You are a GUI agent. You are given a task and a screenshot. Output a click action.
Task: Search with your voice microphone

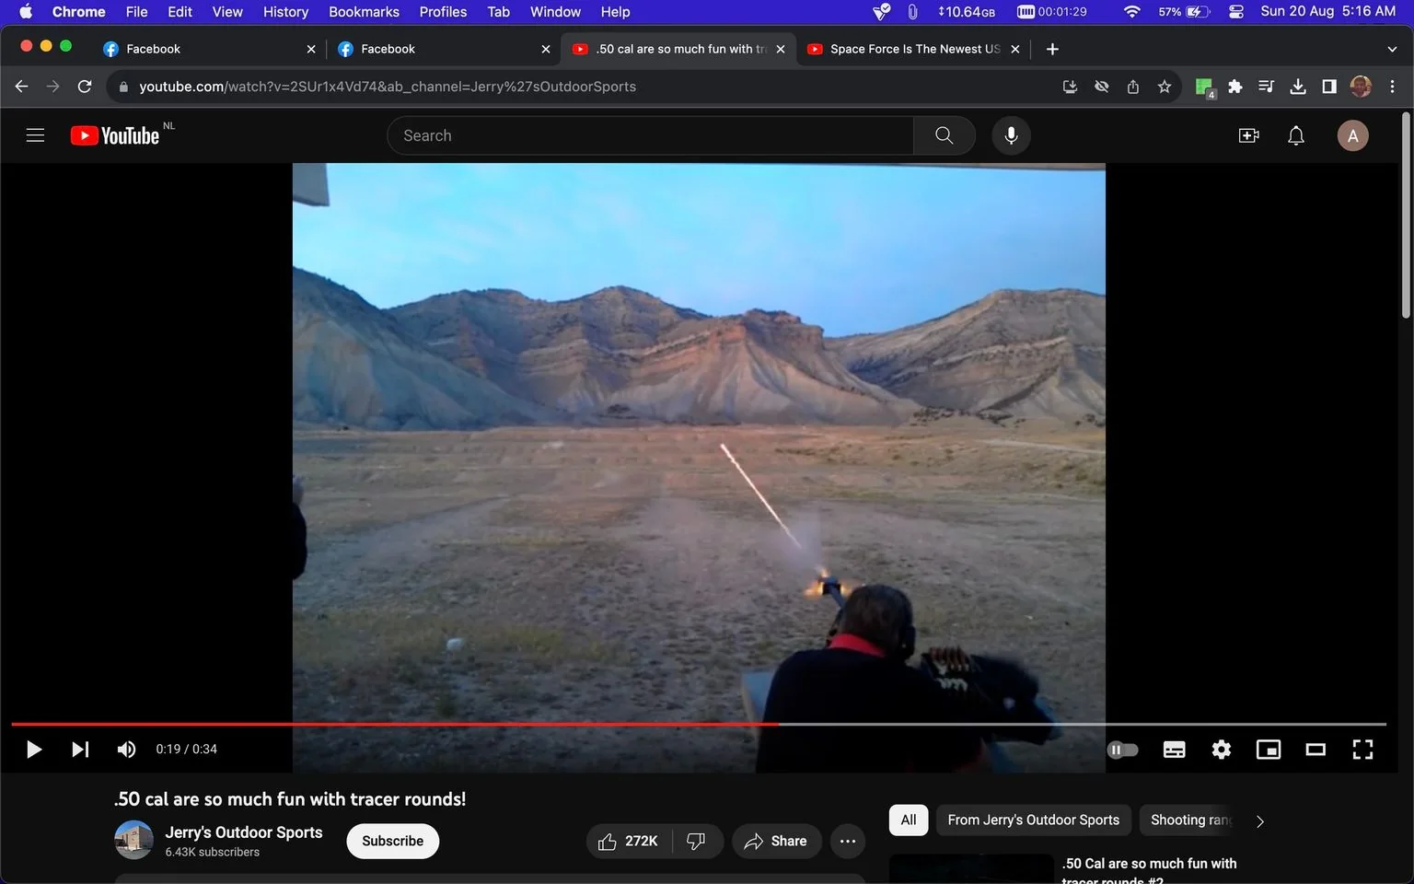click(1011, 135)
